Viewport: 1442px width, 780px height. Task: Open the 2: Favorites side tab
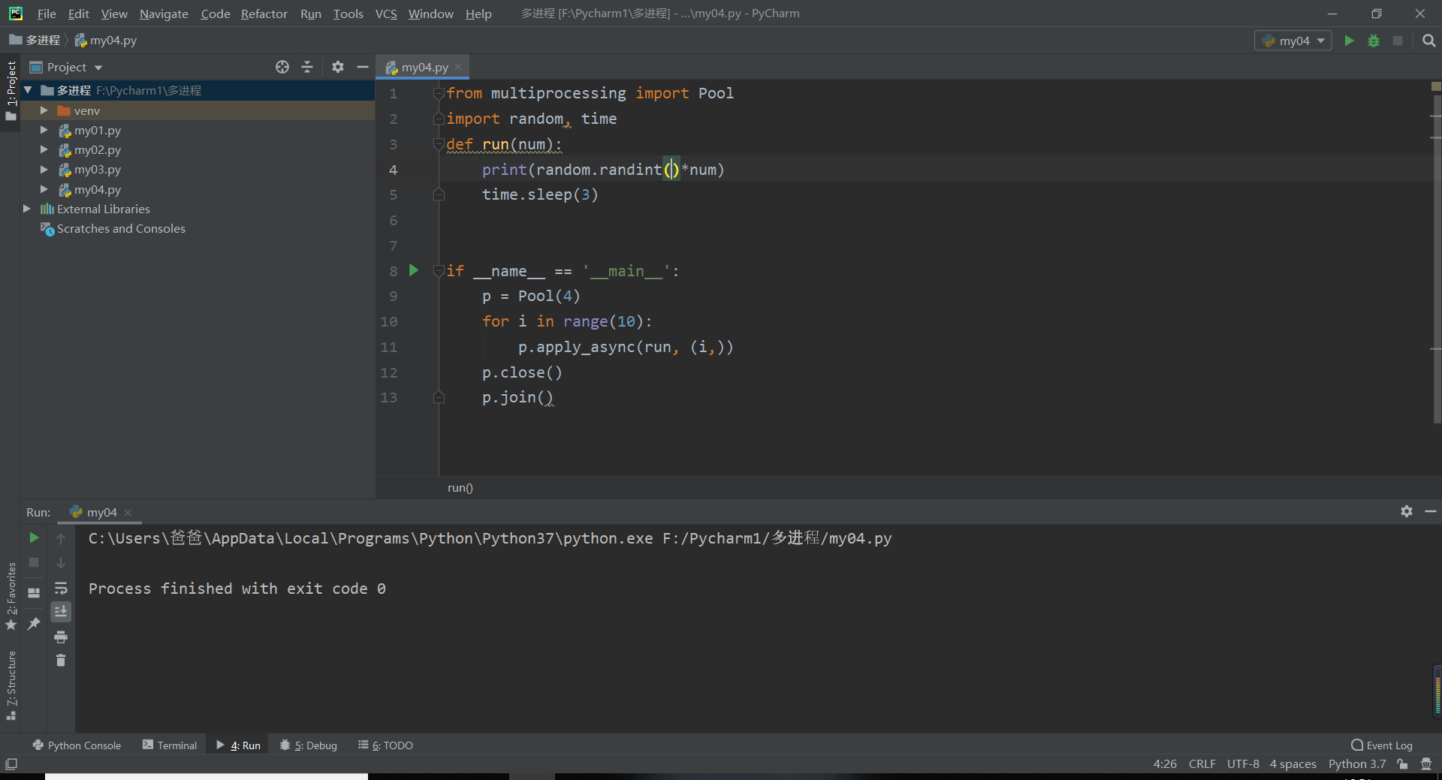click(11, 597)
